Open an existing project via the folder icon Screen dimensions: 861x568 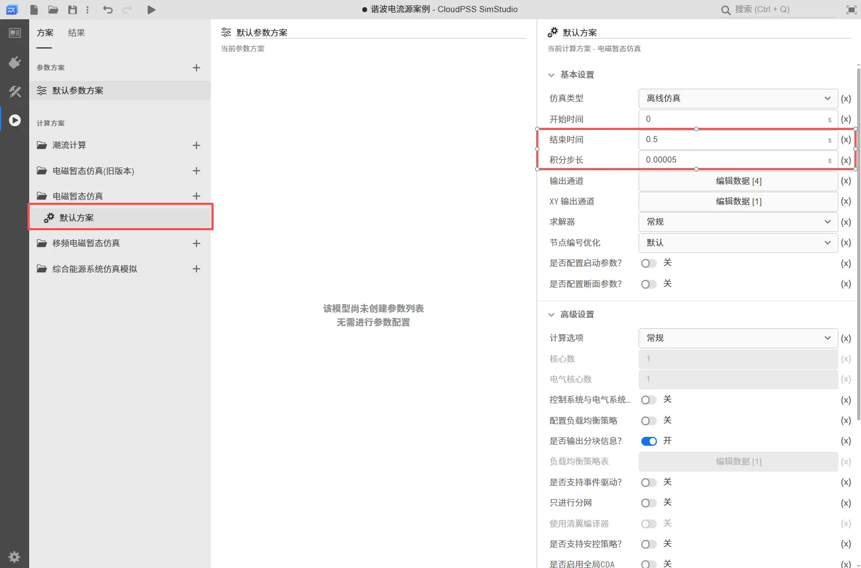52,9
